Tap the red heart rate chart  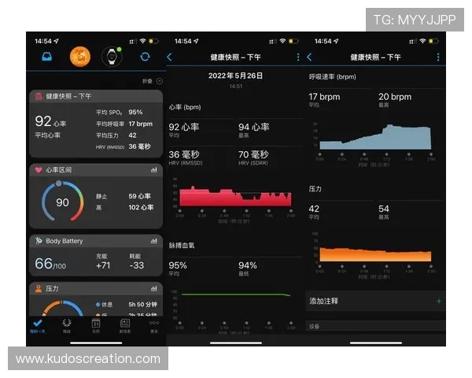coord(235,197)
